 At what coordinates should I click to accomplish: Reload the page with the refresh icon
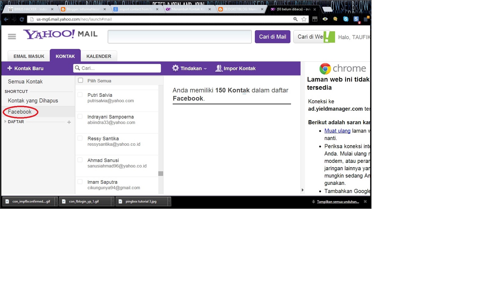22,19
